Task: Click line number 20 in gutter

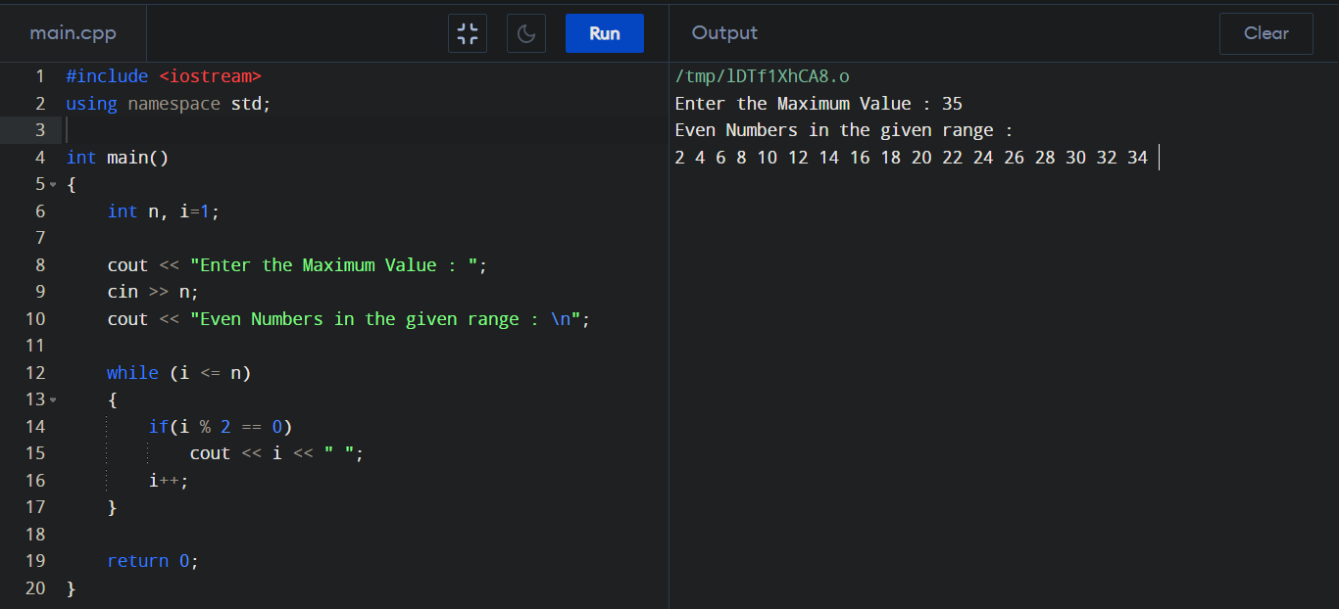Action: pos(35,588)
